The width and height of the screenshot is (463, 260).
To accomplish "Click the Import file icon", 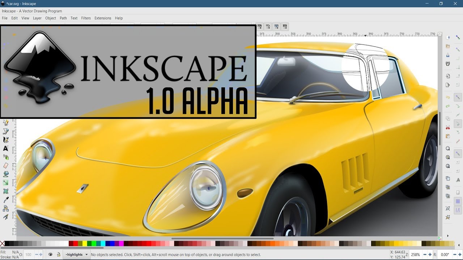I will click(x=448, y=76).
